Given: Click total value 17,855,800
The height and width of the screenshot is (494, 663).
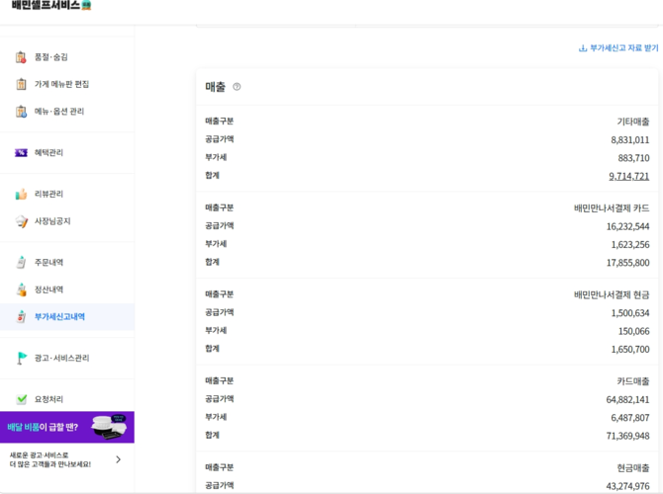Looking at the screenshot, I should 627,263.
